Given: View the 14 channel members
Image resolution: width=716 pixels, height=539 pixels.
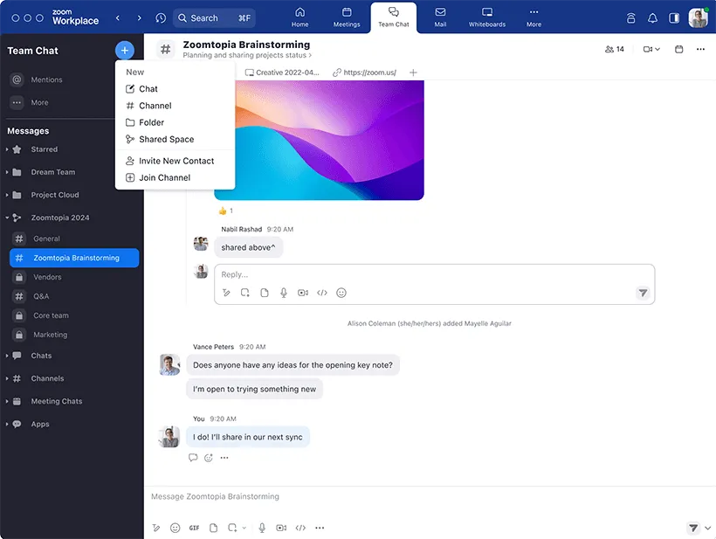Looking at the screenshot, I should pos(614,49).
